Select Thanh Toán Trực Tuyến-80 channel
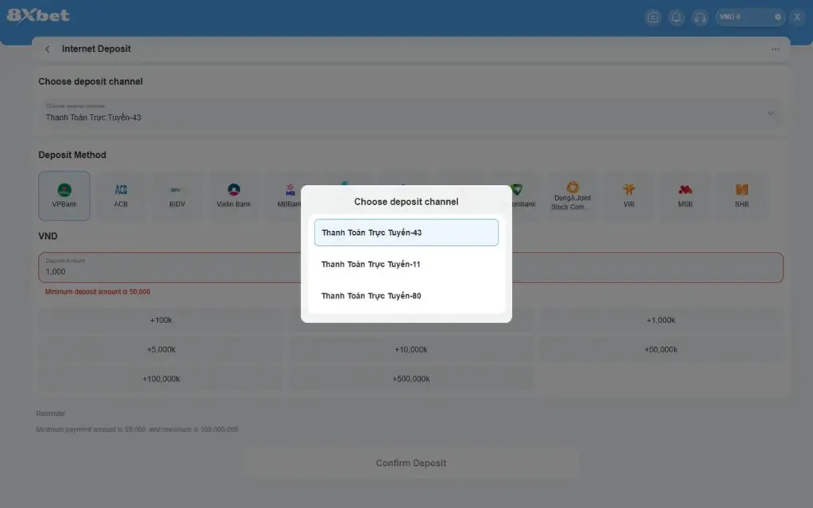The image size is (813, 508). tap(406, 296)
